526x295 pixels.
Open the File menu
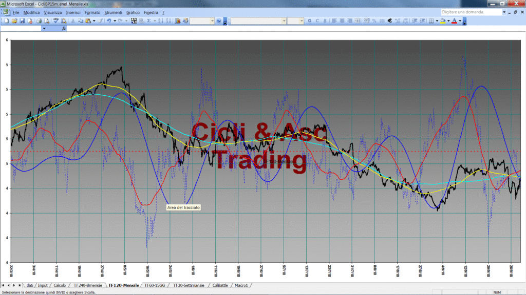pyautogui.click(x=16, y=12)
